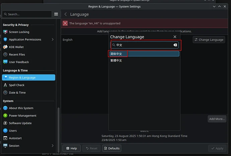231x156 pixels.
Task: Click the Defaults button
Action: [x=112, y=148]
